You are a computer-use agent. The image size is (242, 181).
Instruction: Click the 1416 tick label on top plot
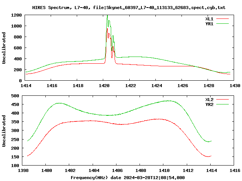[x=52, y=86]
